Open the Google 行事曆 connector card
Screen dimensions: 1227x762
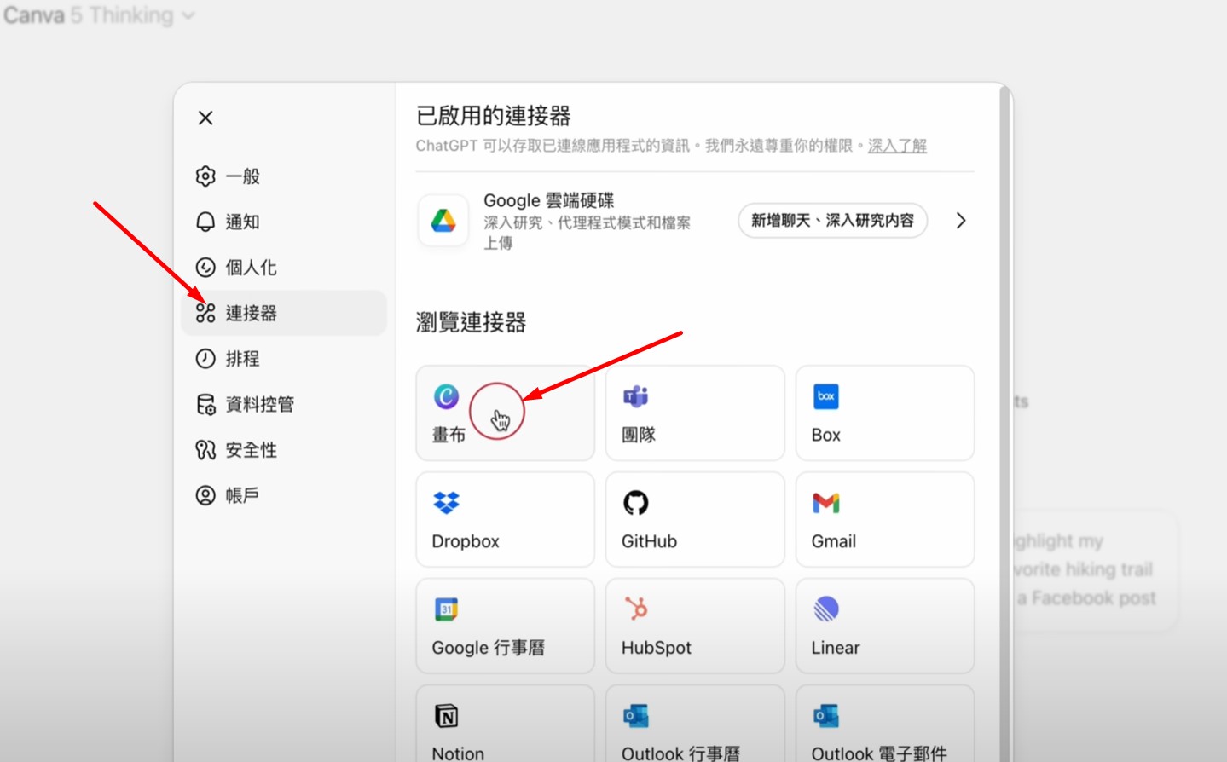coord(505,626)
